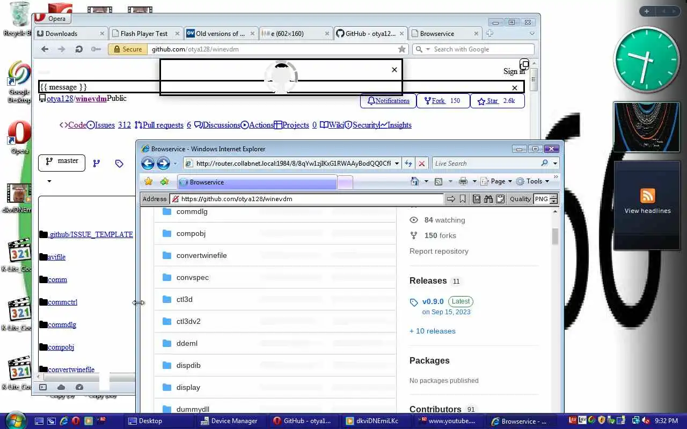The width and height of the screenshot is (687, 429).
Task: Click + 10 releases link
Action: point(432,331)
